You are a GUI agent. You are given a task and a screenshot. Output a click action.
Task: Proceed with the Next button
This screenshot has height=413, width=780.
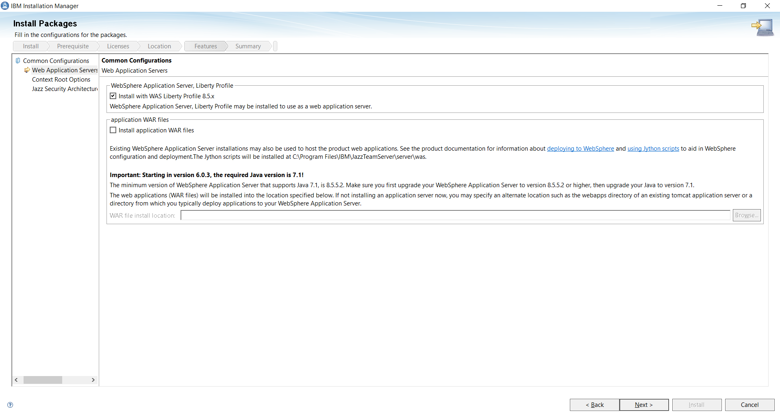coord(644,405)
